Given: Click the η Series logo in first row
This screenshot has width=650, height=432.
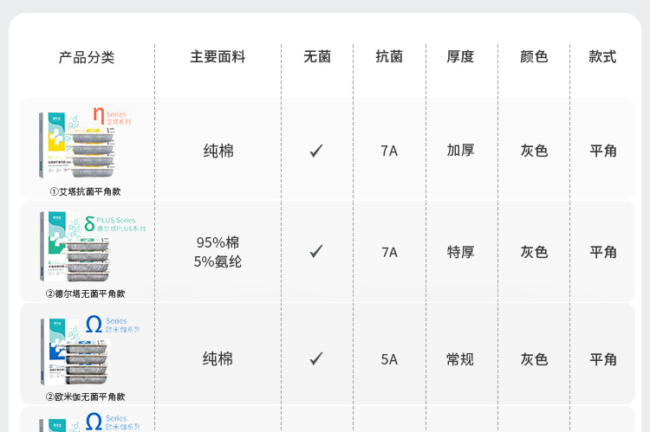Looking at the screenshot, I should [x=111, y=117].
